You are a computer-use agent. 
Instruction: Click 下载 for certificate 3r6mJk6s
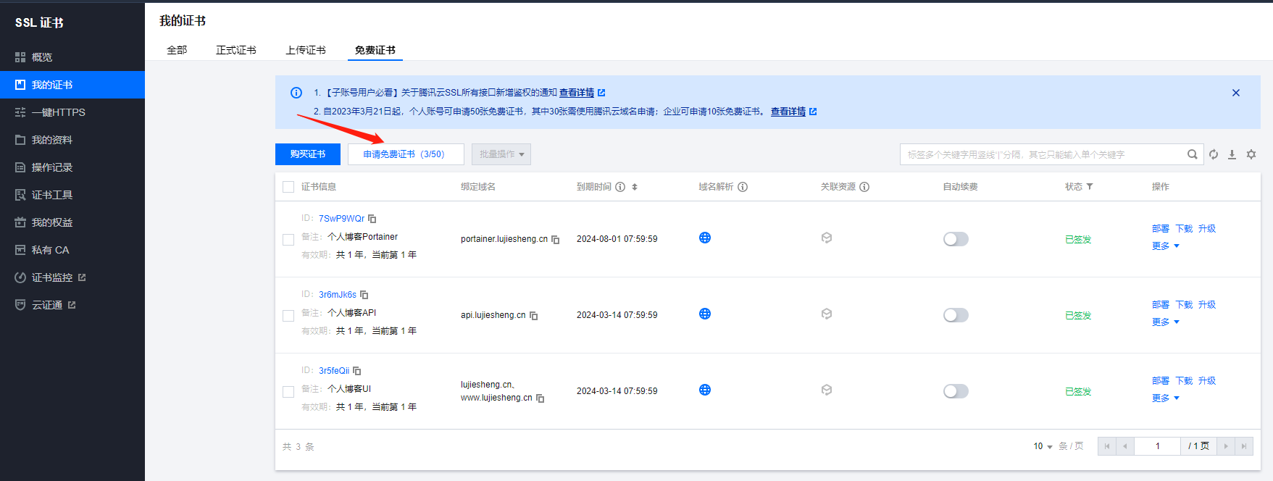coord(1184,305)
